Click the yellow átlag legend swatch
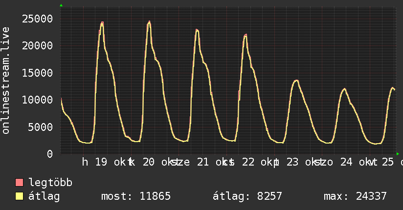The image size is (403, 210). 19,196
